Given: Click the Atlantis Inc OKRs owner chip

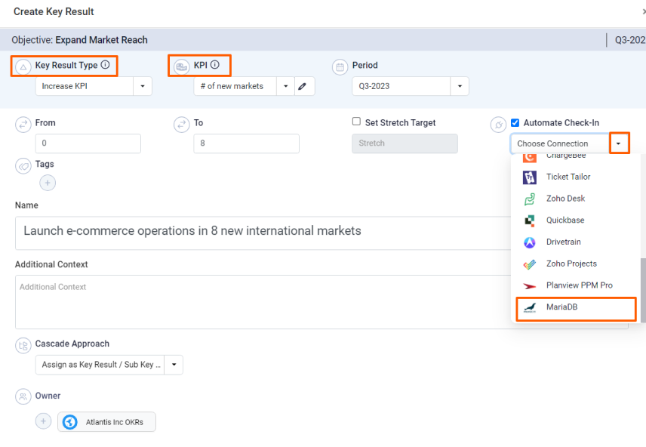Looking at the screenshot, I should 106,422.
